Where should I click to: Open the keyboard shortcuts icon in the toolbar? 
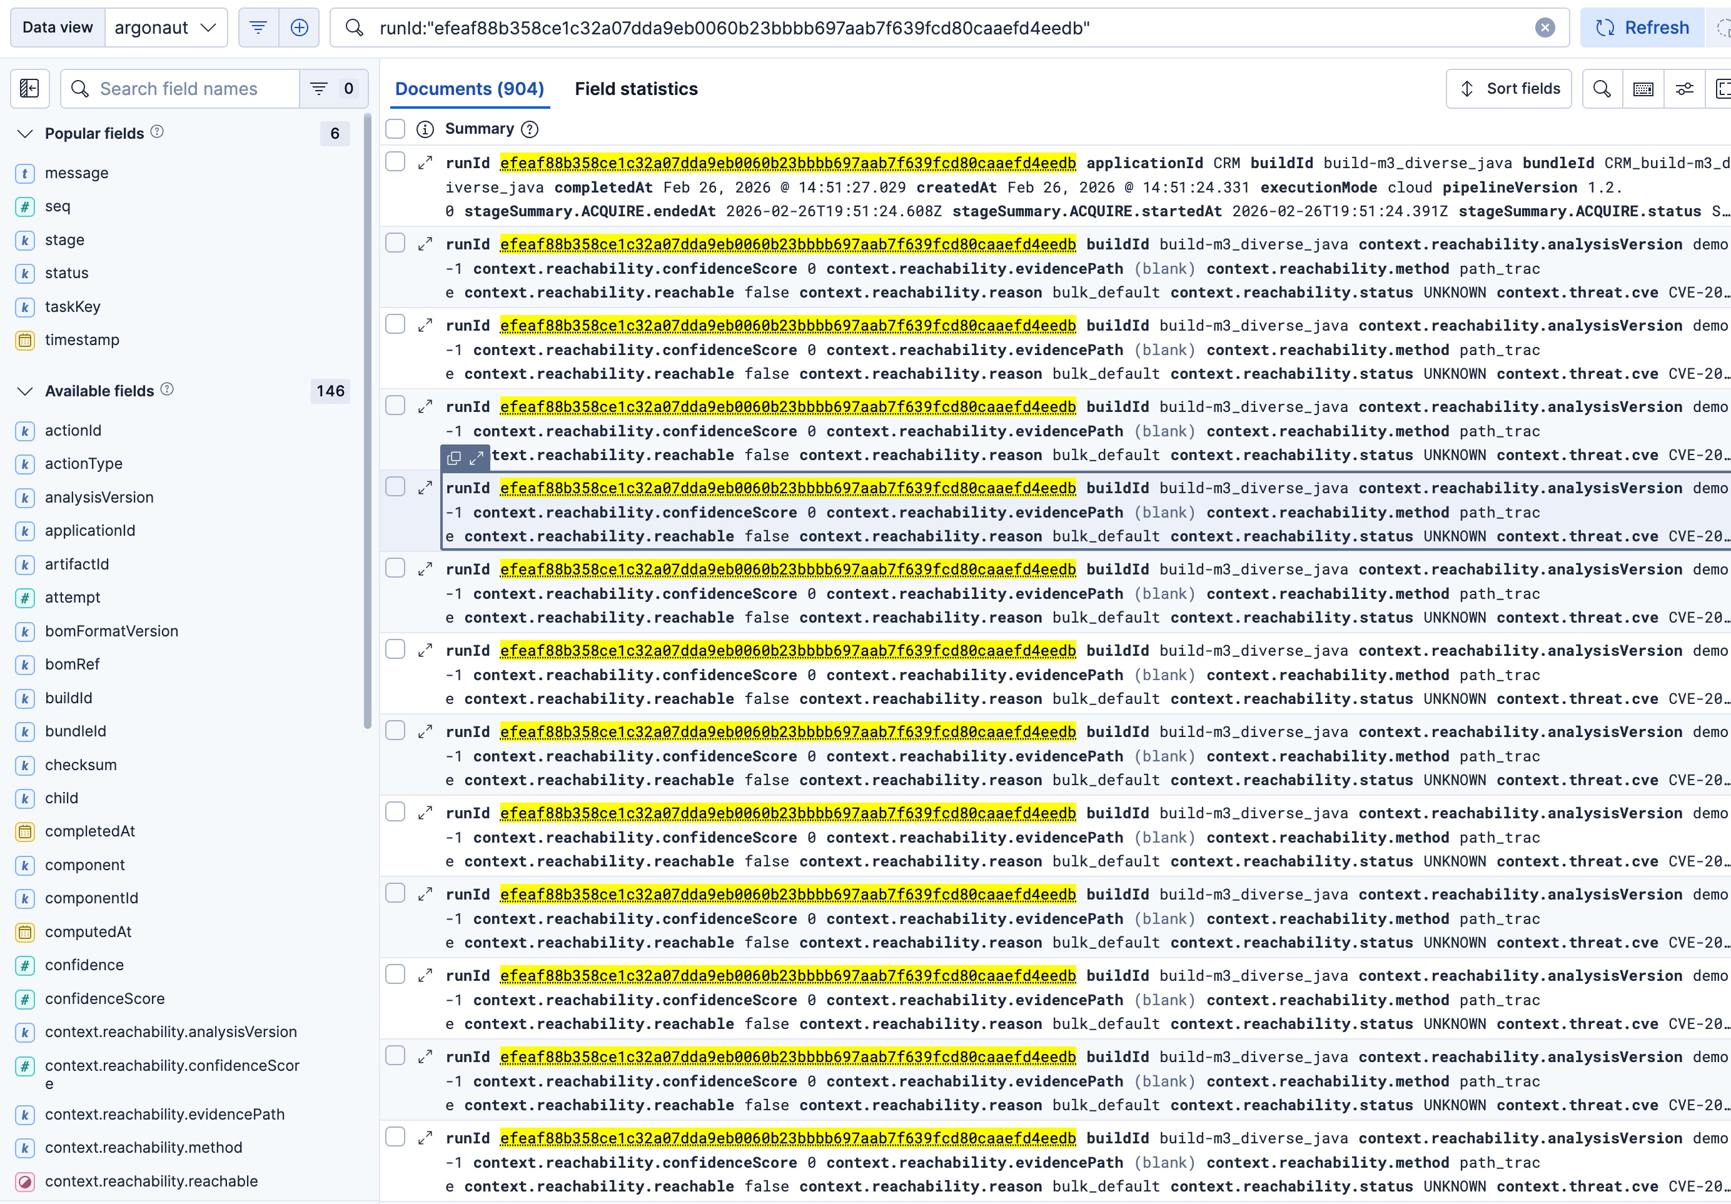1643,89
